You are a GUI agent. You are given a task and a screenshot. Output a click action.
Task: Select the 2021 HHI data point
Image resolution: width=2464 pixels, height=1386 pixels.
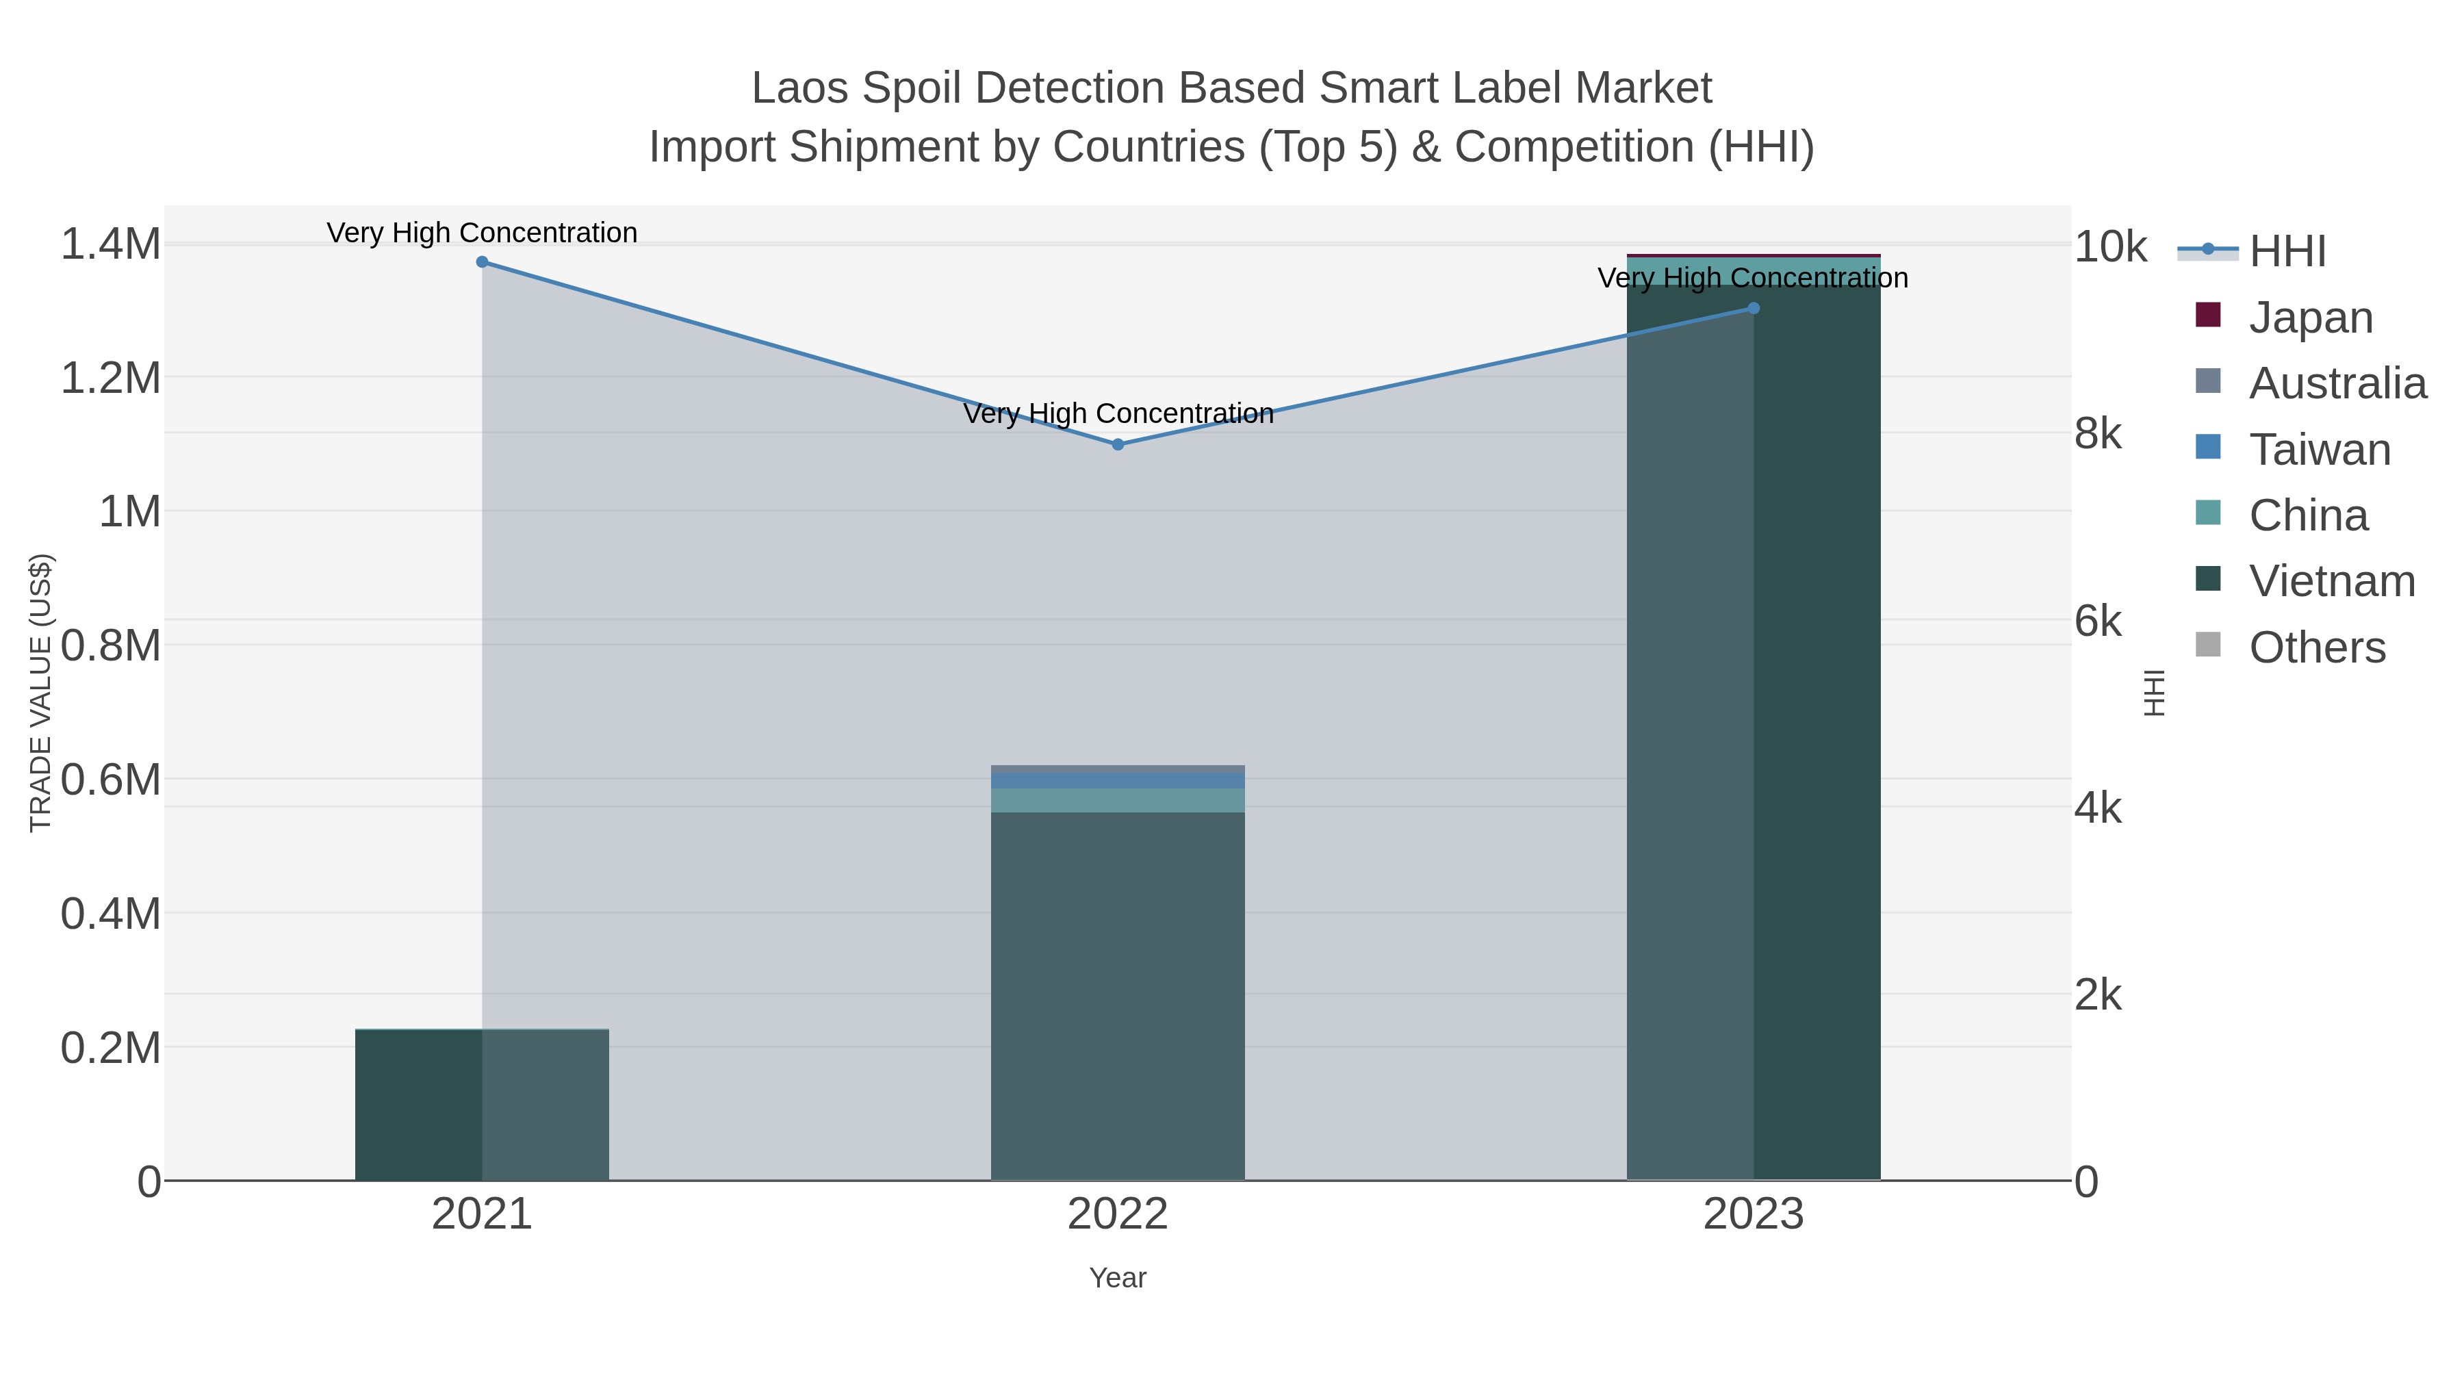(482, 262)
